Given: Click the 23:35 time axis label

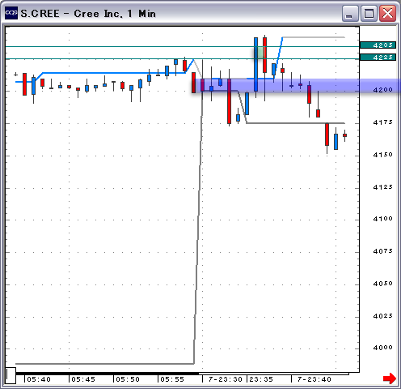Looking at the screenshot, I should 261,379.
